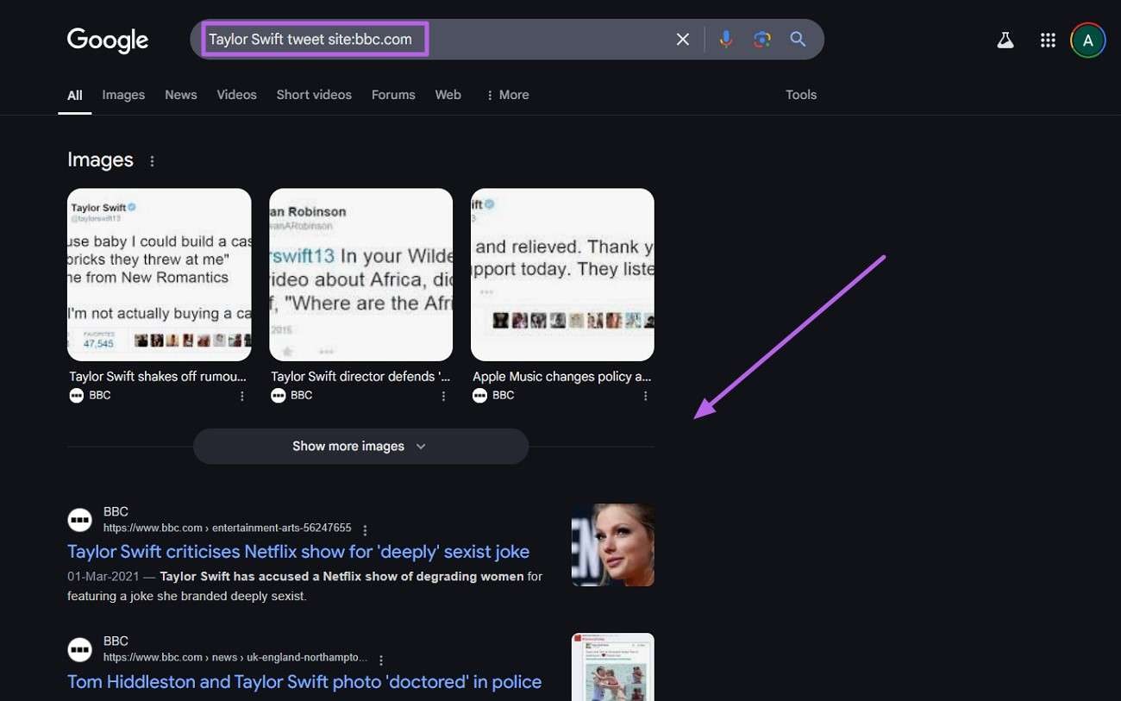Switch to the News tab
The height and width of the screenshot is (701, 1121).
181,95
